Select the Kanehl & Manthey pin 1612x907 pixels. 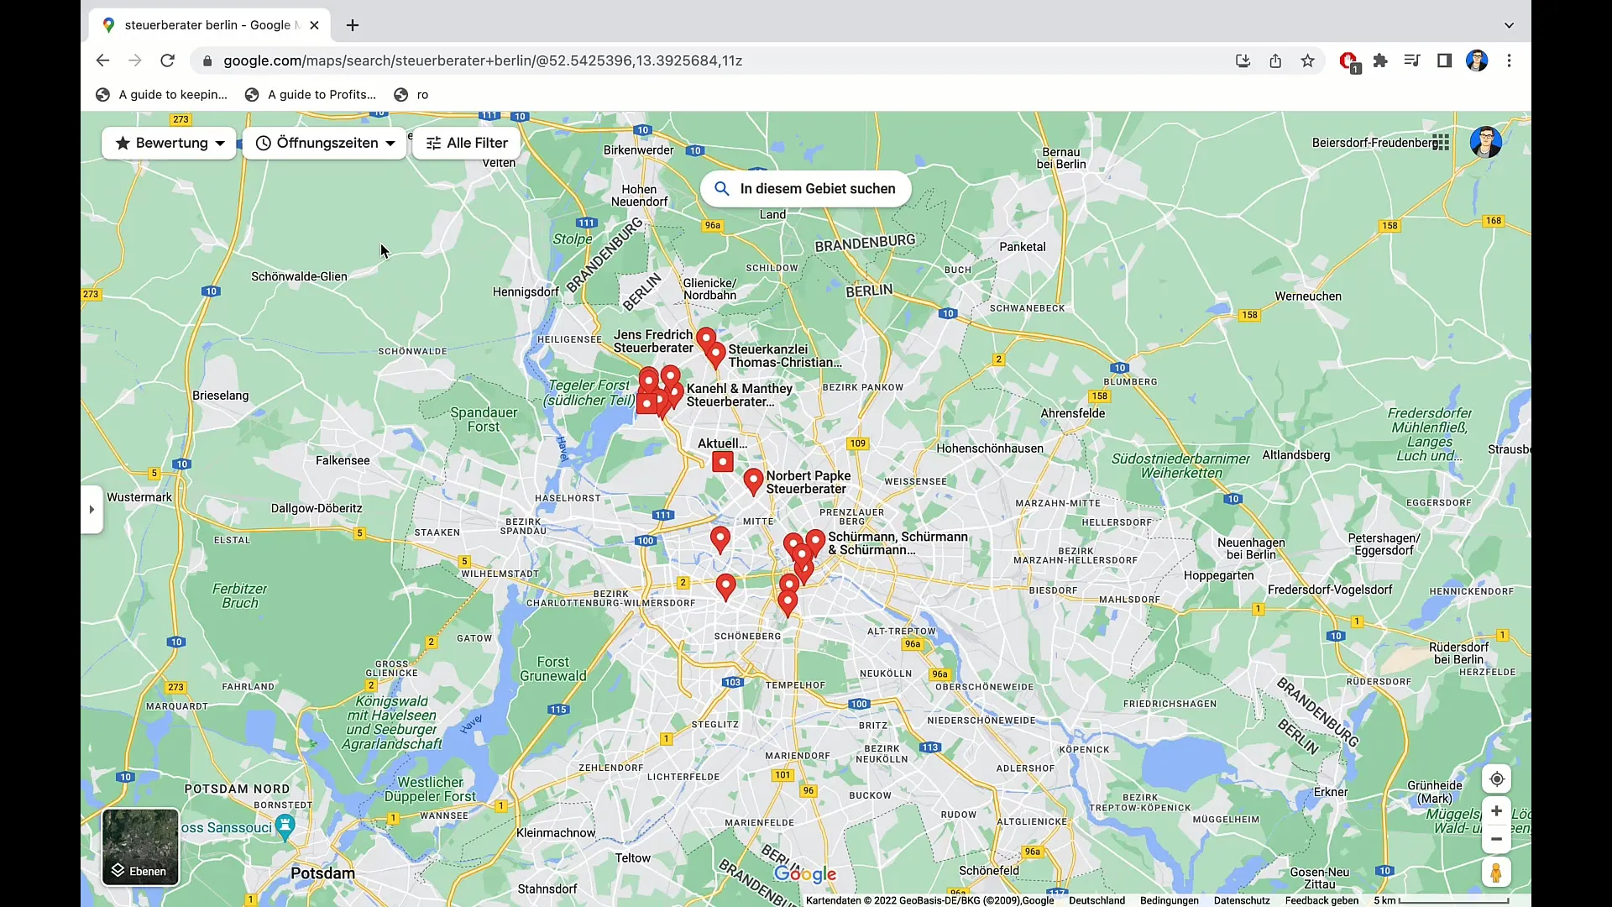(x=675, y=393)
